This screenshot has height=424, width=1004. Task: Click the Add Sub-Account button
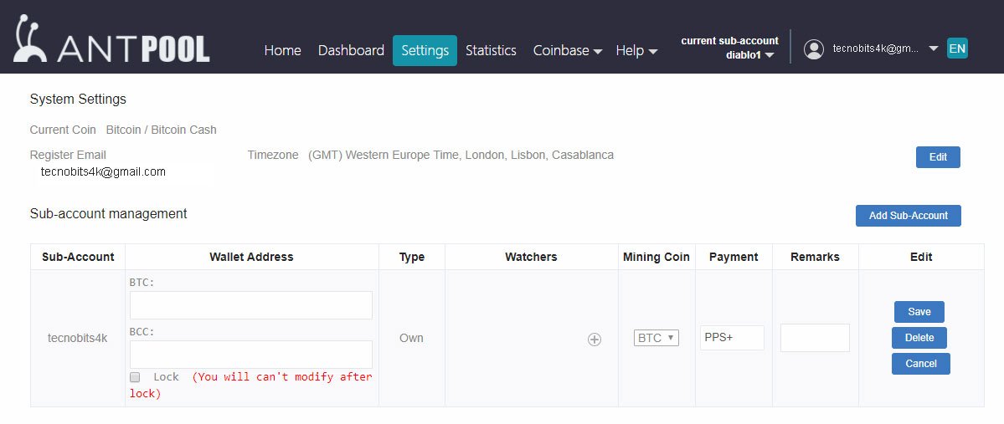click(908, 216)
